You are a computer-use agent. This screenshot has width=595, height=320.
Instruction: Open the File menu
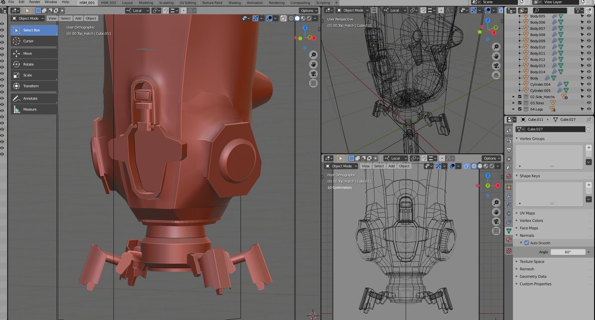pyautogui.click(x=11, y=2)
